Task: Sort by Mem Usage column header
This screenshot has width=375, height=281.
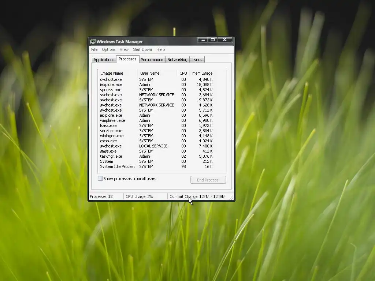Action: coord(202,73)
